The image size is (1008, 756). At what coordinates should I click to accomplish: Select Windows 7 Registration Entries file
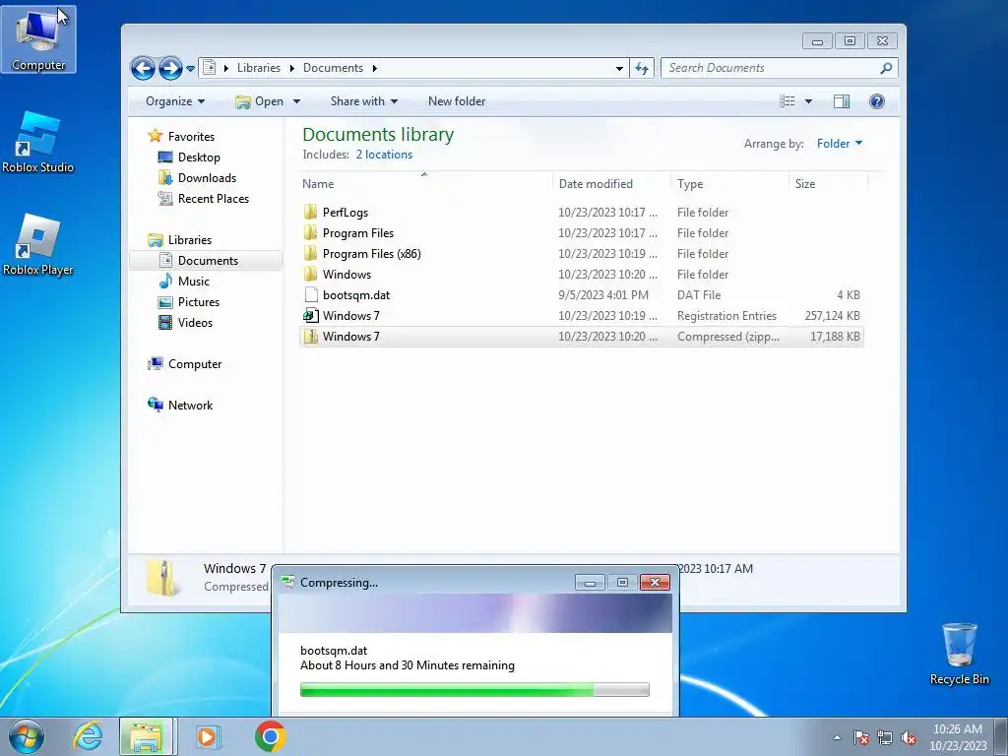tap(581, 315)
